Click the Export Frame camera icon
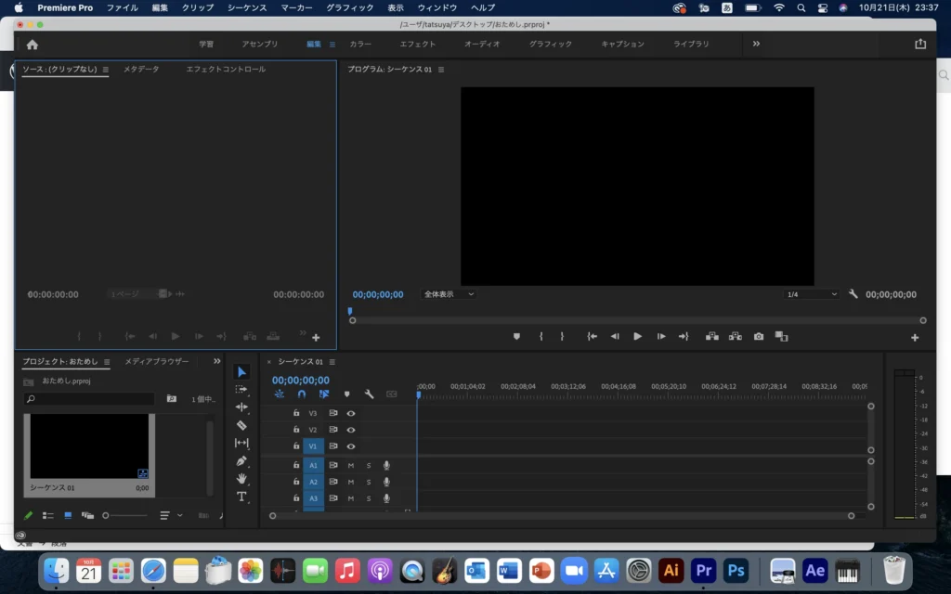Image resolution: width=951 pixels, height=594 pixels. [x=759, y=337]
